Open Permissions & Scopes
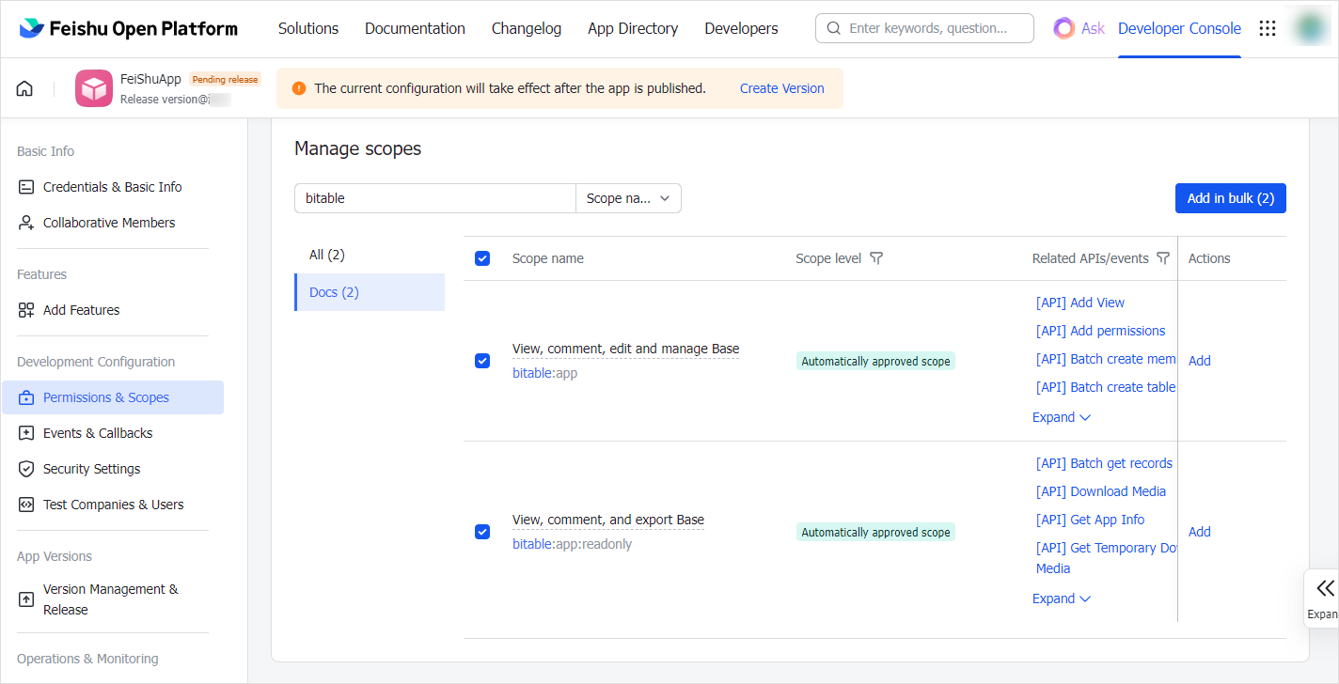 113,397
